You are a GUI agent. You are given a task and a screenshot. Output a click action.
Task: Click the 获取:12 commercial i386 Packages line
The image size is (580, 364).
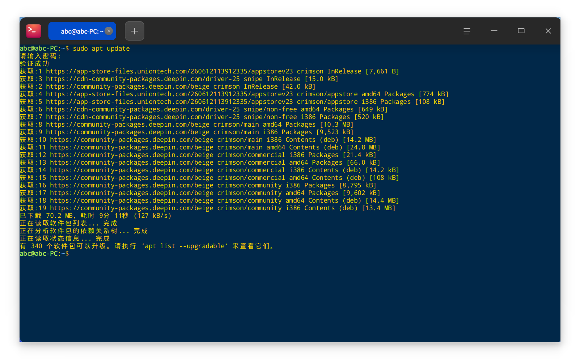198,155
